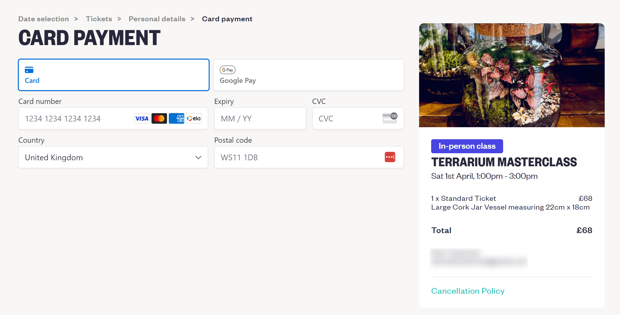Click the Mastercard logo icon
620x315 pixels.
[159, 118]
